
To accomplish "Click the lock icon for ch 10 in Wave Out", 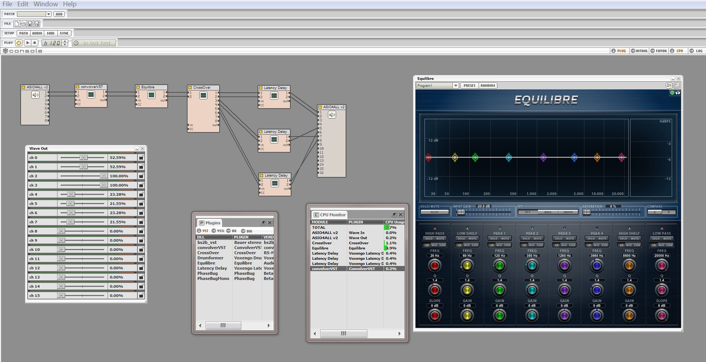I will 141,249.
